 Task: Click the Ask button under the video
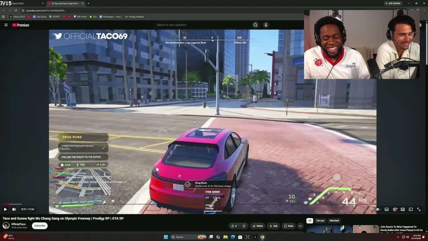(273, 226)
